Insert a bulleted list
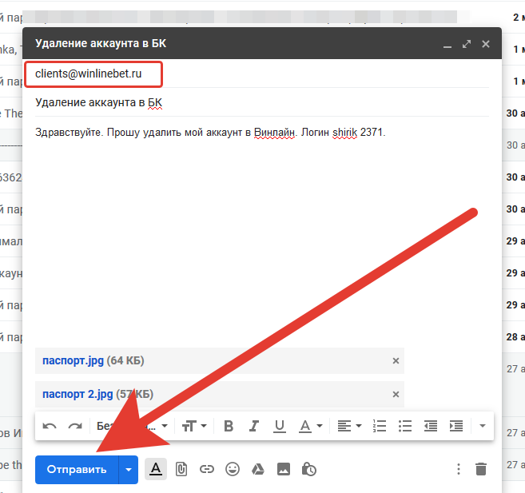 405,426
